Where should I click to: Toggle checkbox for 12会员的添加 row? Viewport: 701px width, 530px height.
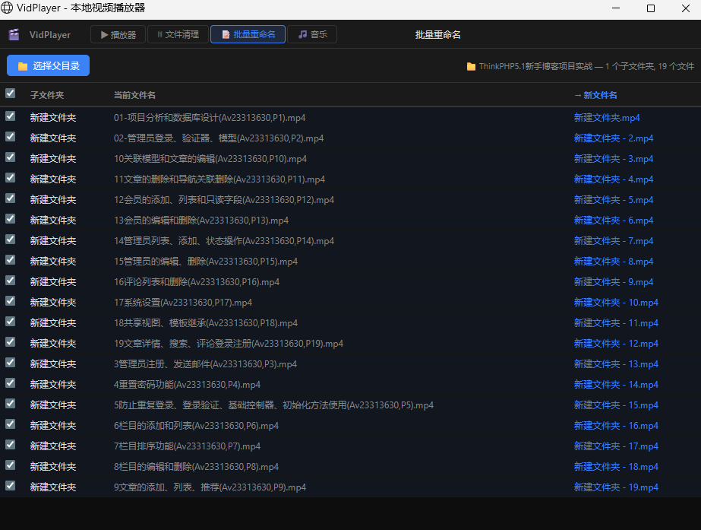point(11,198)
